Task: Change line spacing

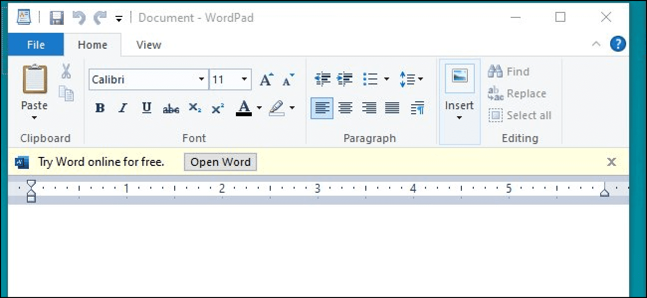Action: coord(411,79)
